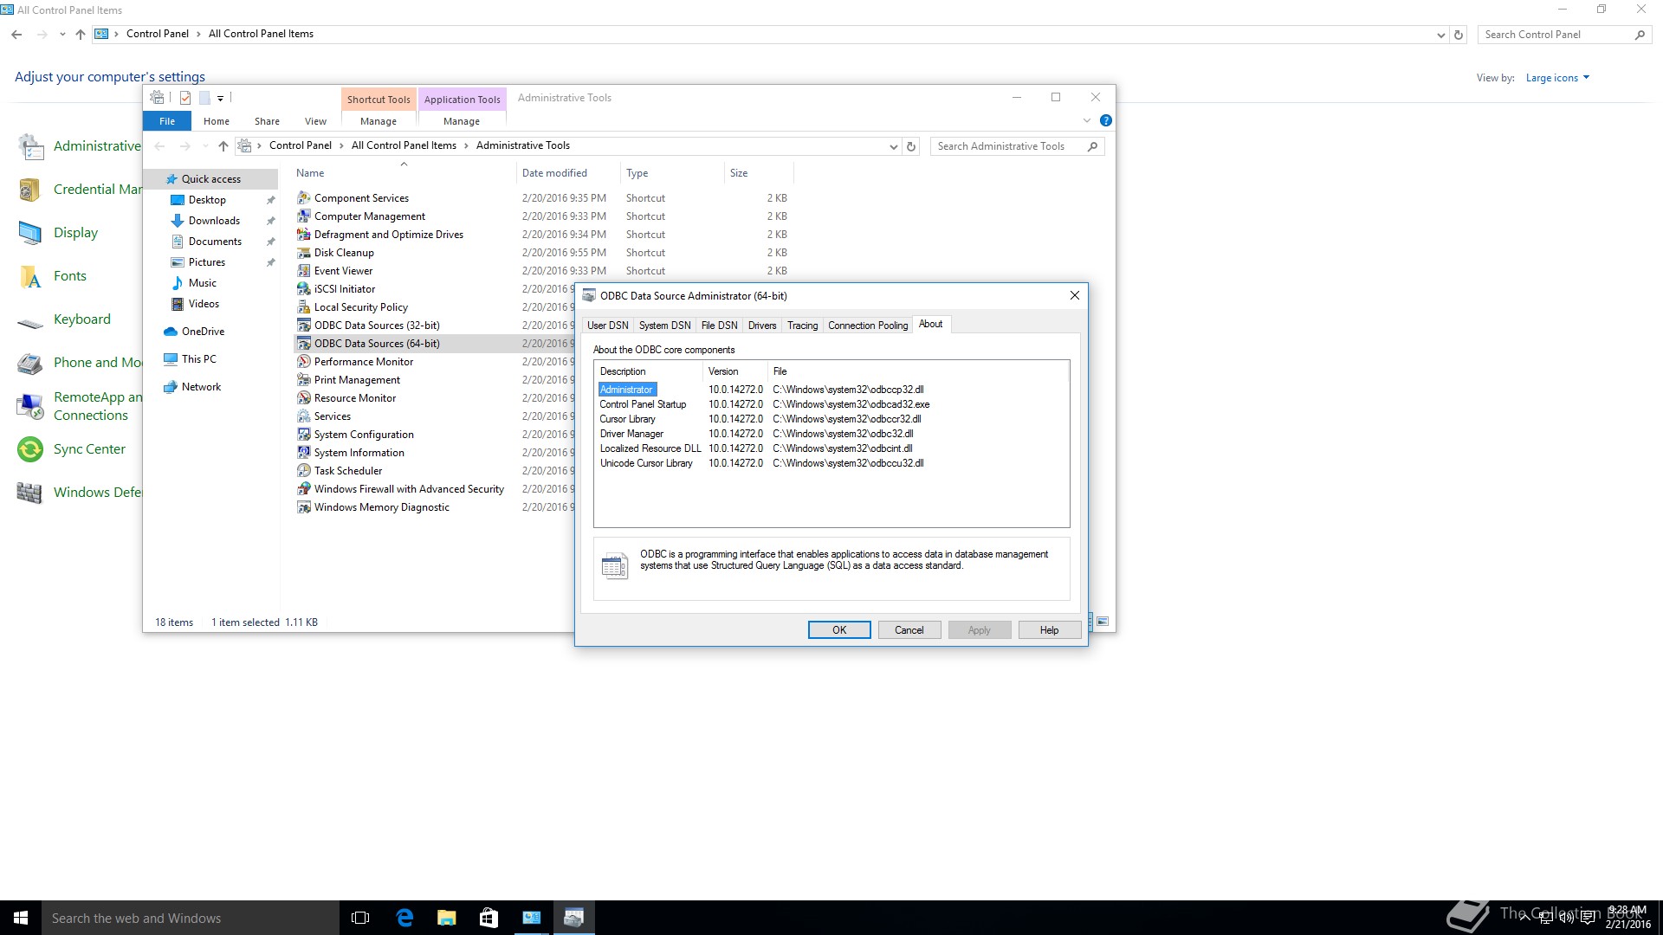Switch to the Tracing tab

802,326
